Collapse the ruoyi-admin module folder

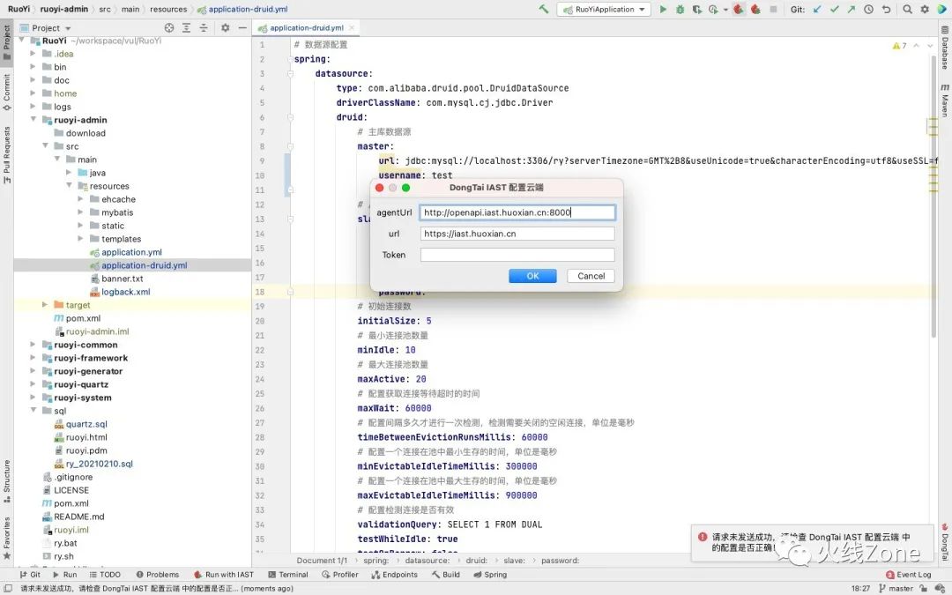[x=33, y=120]
